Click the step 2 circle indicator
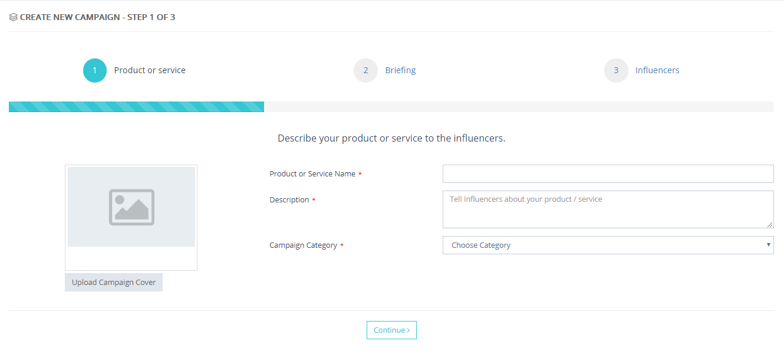The height and width of the screenshot is (354, 784). (x=365, y=71)
